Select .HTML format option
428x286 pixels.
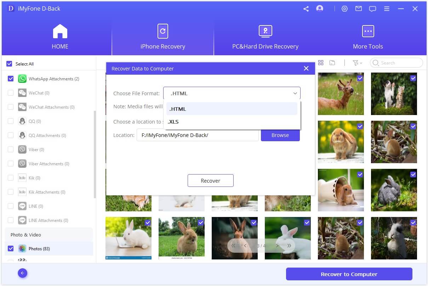[232, 109]
